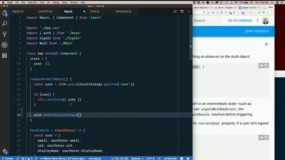The width and height of the screenshot is (285, 160).
Task: Open the Edit menu
Action: pyautogui.click(x=23, y=3)
